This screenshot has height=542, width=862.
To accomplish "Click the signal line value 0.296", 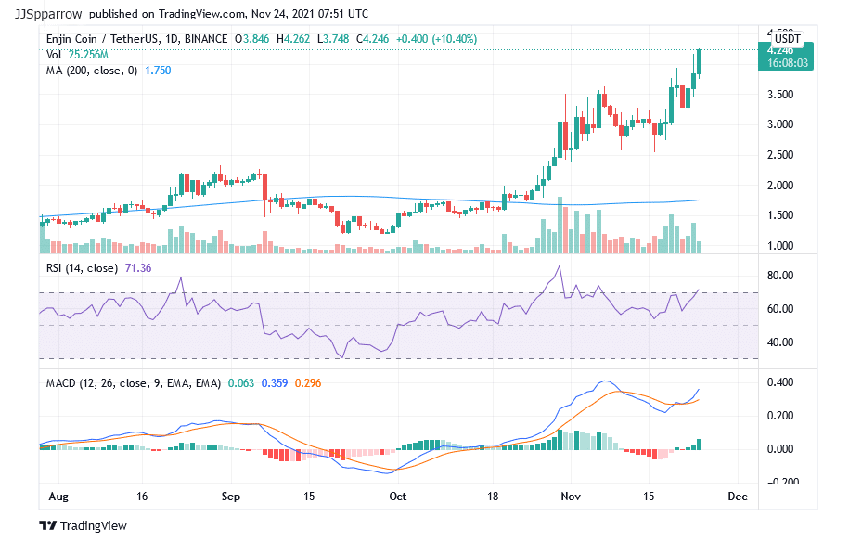I will click(308, 383).
